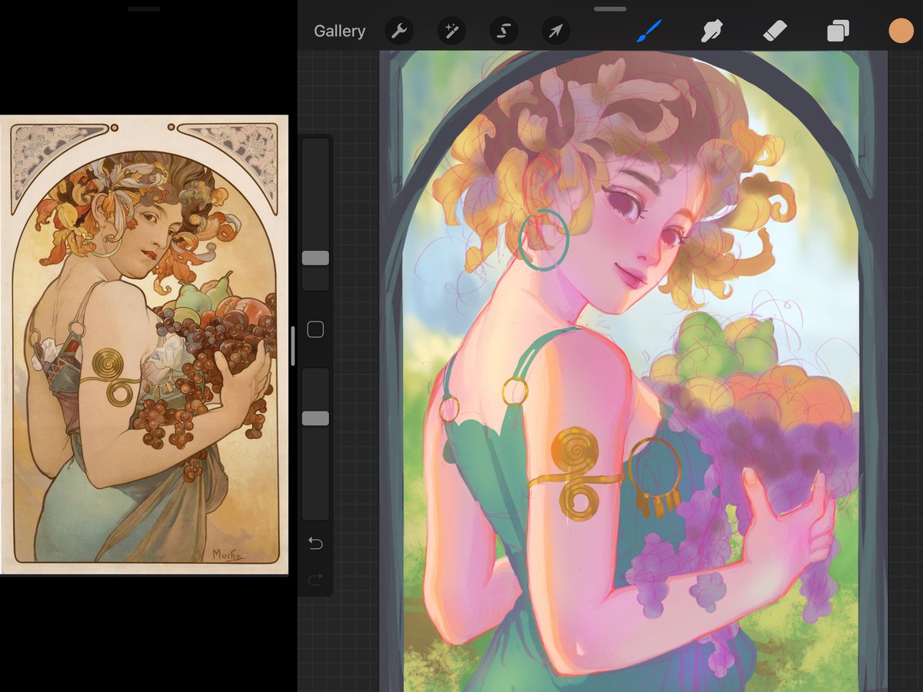
Task: Click the brush size slider handle
Action: pyautogui.click(x=315, y=258)
